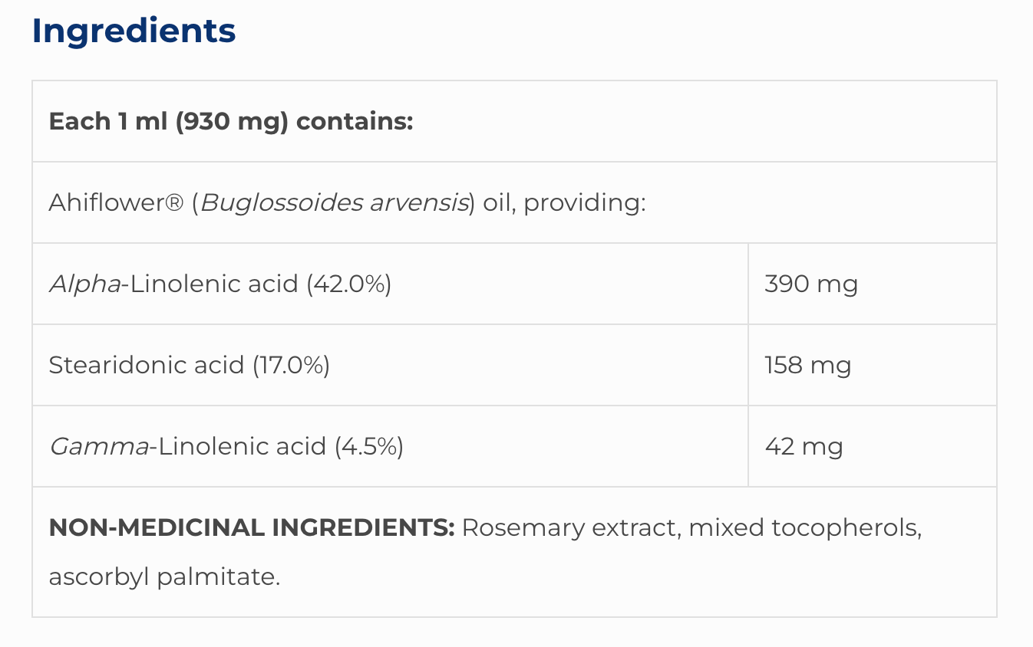Click the mixed tocopherols text
The height and width of the screenshot is (647, 1033).
804,527
